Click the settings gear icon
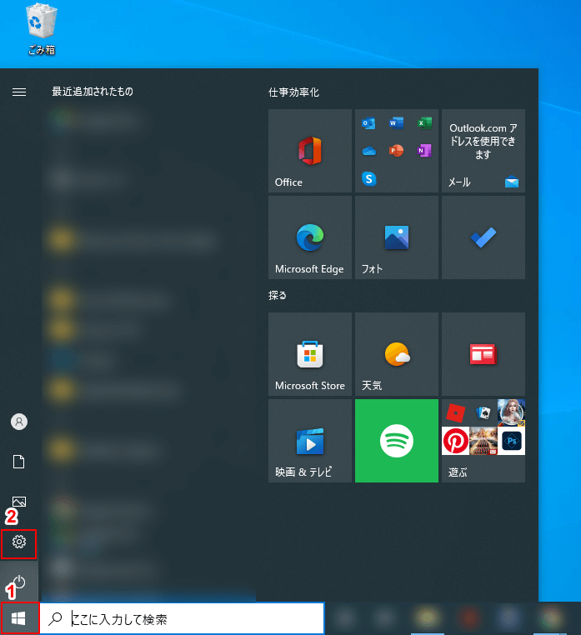581x635 pixels. tap(19, 542)
